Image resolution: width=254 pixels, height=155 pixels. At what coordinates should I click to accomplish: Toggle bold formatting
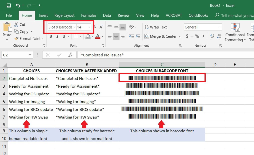click(51, 36)
